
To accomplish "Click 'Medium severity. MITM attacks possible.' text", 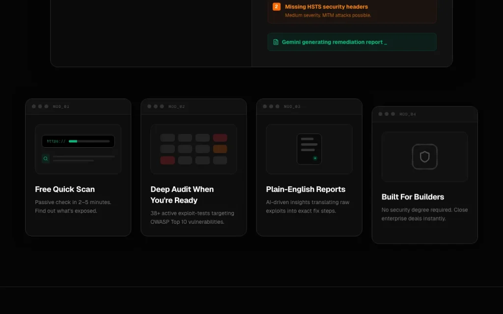I will pyautogui.click(x=328, y=15).
